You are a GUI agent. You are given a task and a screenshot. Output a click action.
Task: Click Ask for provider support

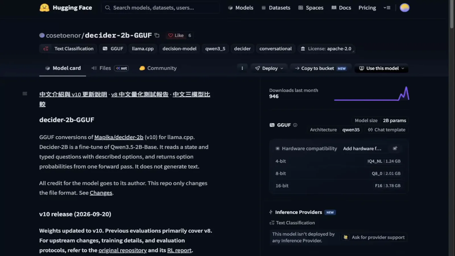point(374,237)
